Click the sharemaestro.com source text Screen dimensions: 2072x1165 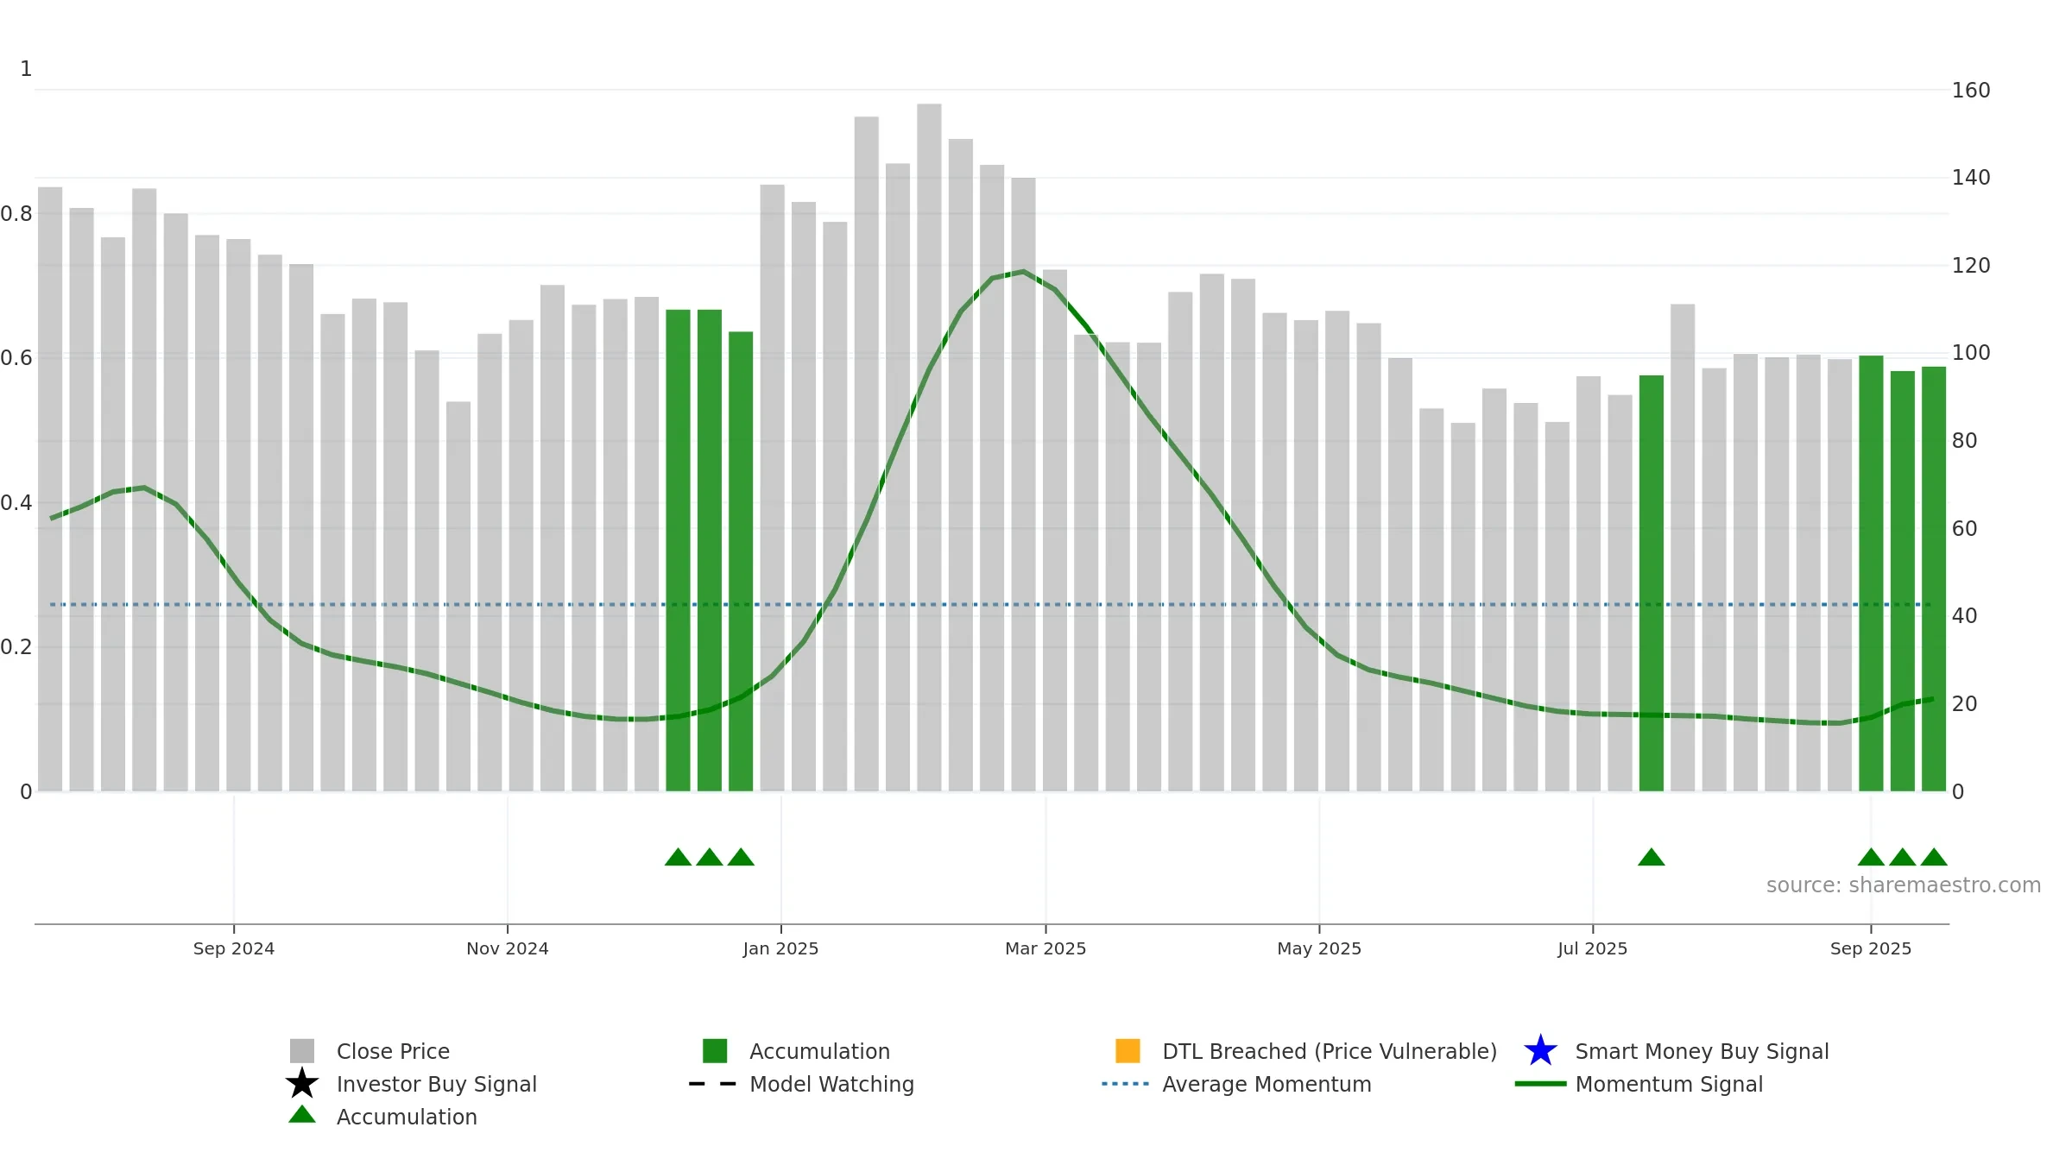pos(1904,885)
